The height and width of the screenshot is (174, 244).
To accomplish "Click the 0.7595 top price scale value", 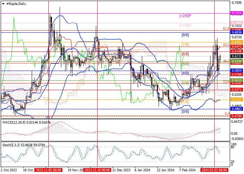I will pyautogui.click(x=237, y=3).
